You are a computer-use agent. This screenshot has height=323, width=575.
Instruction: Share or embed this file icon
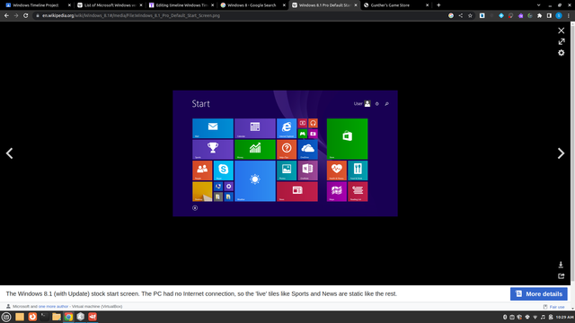[x=561, y=275]
